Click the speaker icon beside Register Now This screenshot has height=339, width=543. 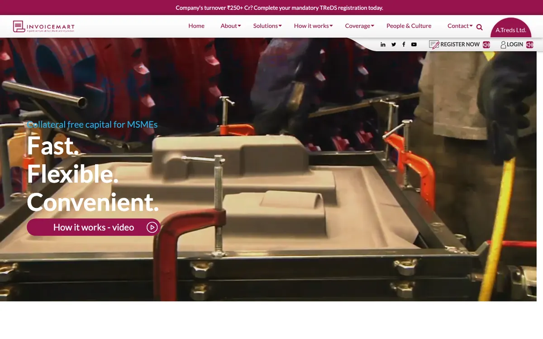point(486,44)
